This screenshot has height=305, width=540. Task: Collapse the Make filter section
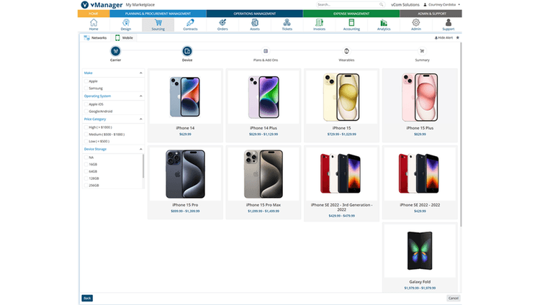point(140,73)
